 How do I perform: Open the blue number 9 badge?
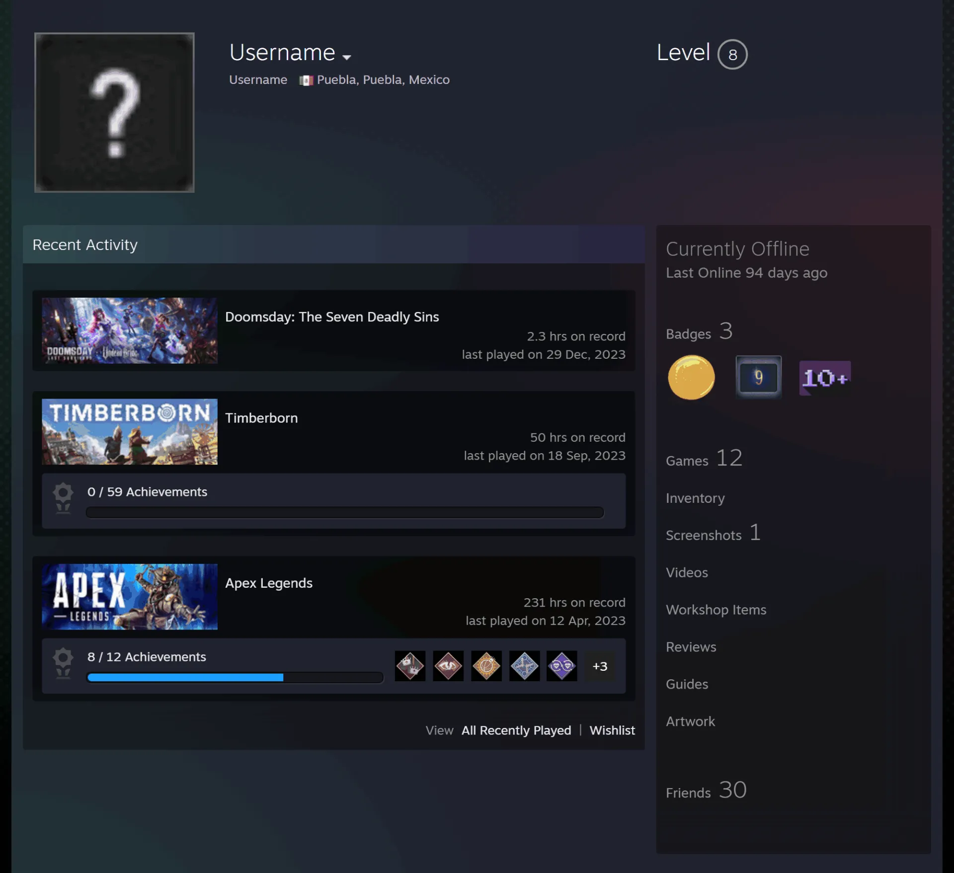[758, 377]
